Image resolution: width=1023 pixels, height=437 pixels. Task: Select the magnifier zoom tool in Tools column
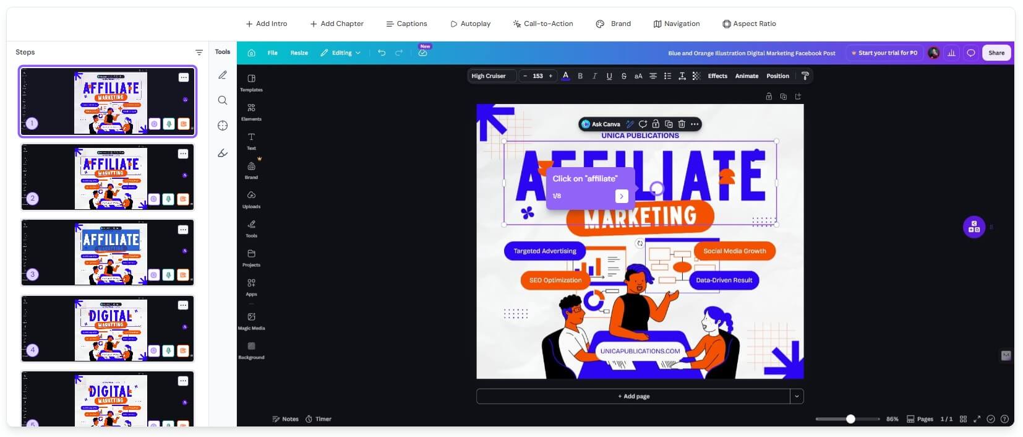pyautogui.click(x=223, y=100)
